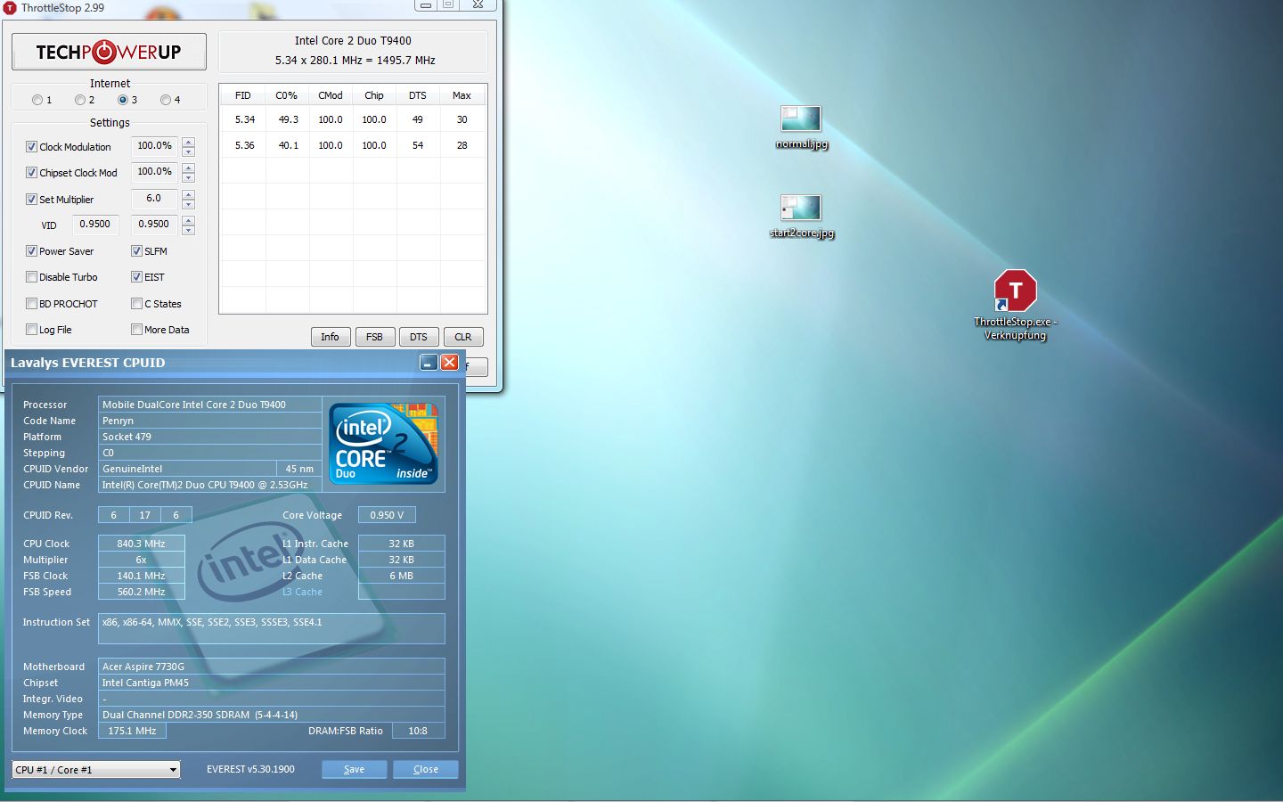
Task: Click the TechPowerUp logo button
Action: (x=109, y=52)
